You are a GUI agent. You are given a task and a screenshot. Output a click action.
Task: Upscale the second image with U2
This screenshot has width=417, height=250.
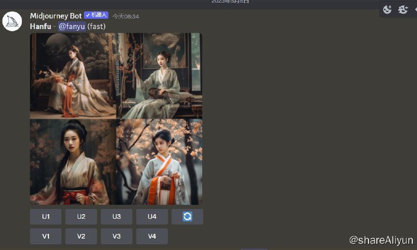[x=81, y=217]
